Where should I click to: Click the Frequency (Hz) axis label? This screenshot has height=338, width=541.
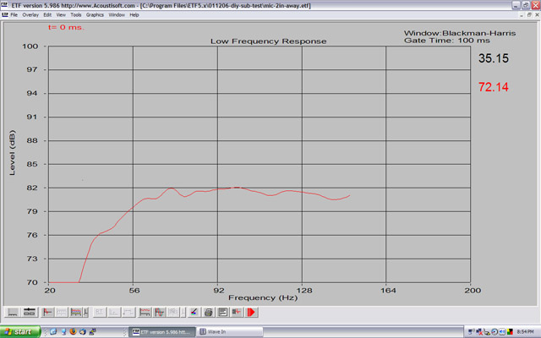click(x=263, y=298)
